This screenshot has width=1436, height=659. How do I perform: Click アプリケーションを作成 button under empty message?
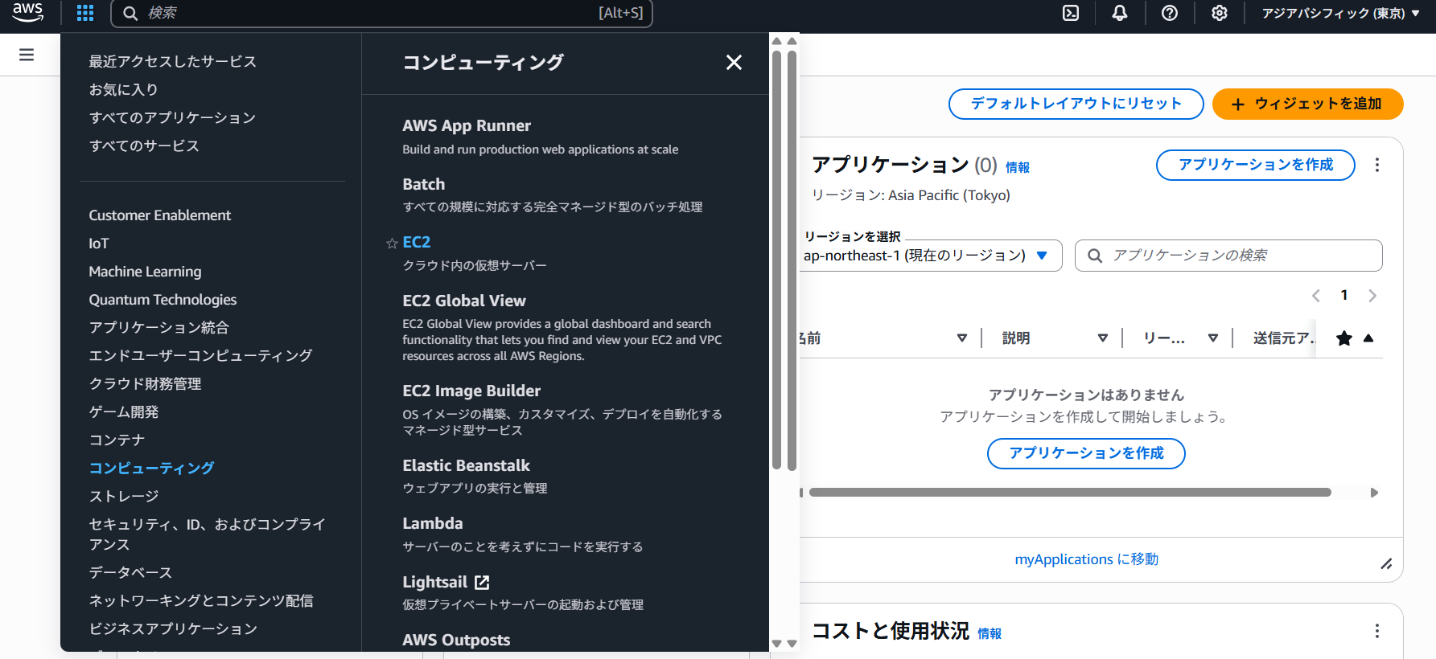pos(1086,453)
